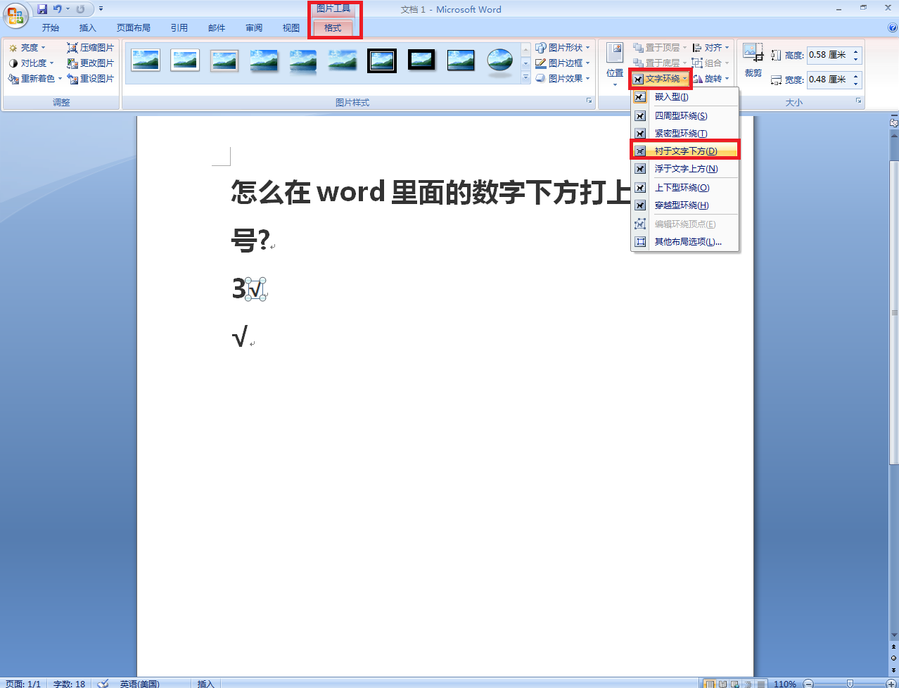Switch to the 插入 Insert tab
This screenshot has height=688, width=899.
88,28
